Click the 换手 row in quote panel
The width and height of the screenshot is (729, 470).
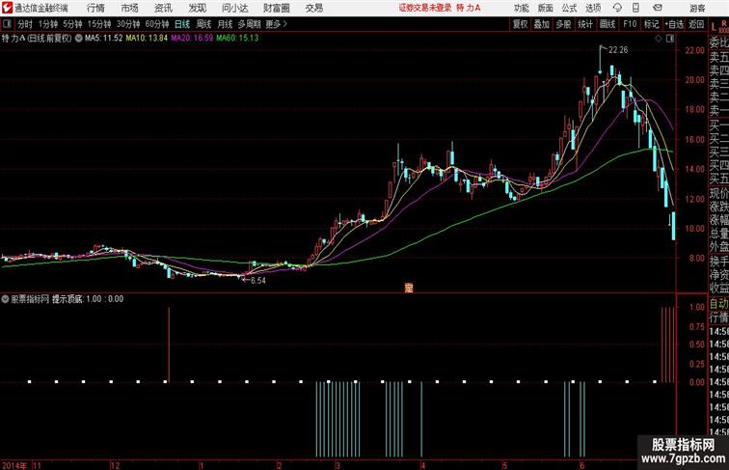click(718, 262)
